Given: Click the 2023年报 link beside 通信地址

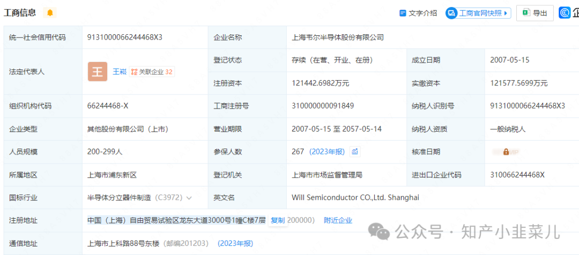Looking at the screenshot, I should click(235, 244).
